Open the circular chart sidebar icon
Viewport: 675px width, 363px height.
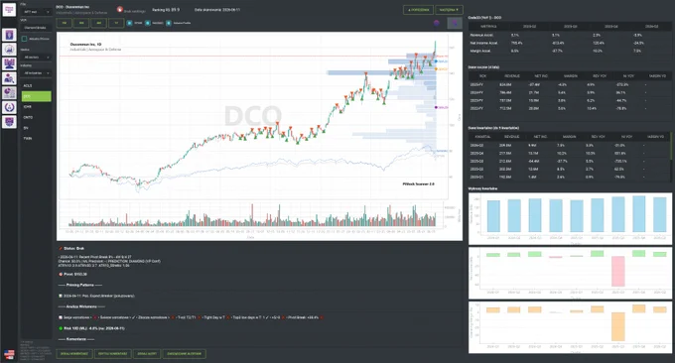click(x=9, y=49)
